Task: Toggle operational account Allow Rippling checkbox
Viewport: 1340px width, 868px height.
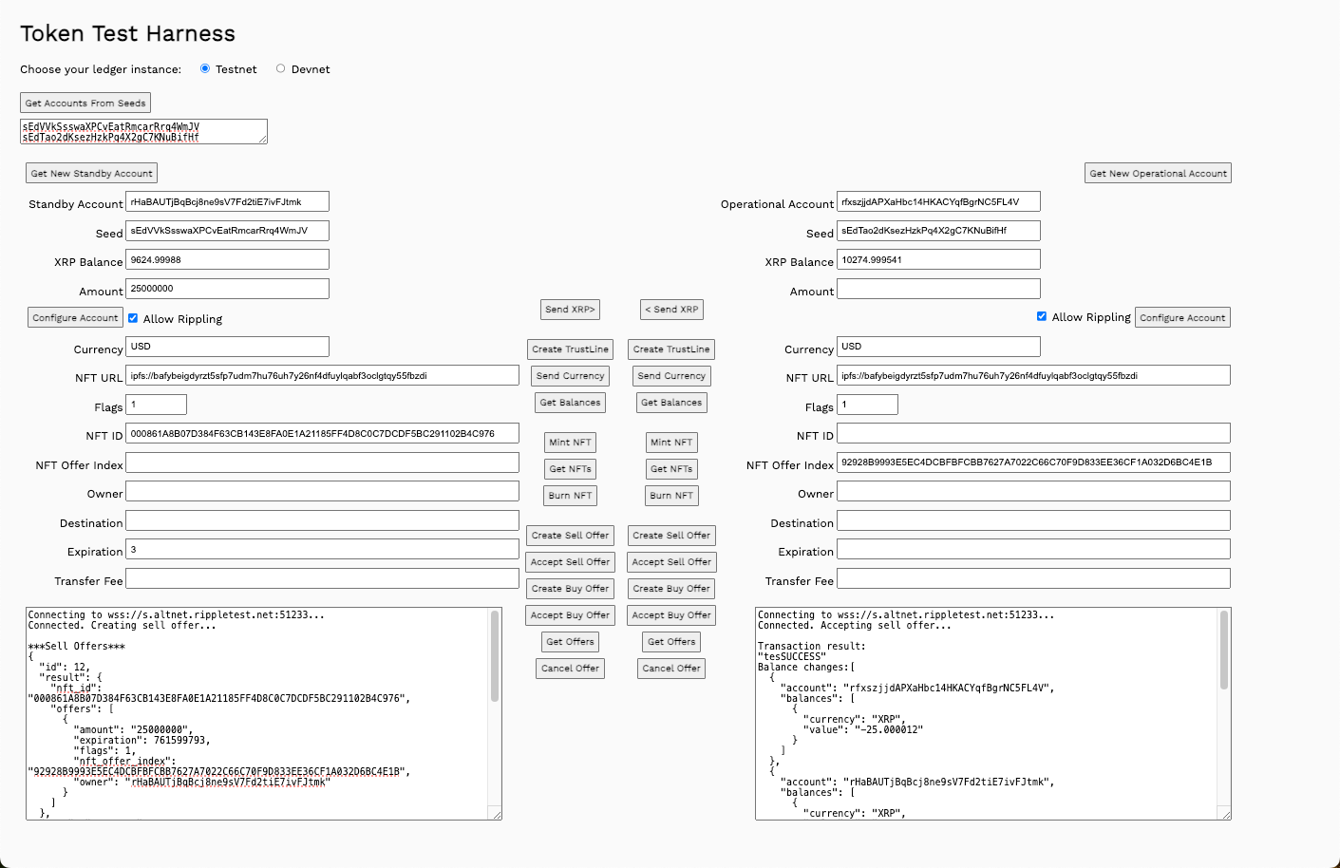Action: point(1042,316)
